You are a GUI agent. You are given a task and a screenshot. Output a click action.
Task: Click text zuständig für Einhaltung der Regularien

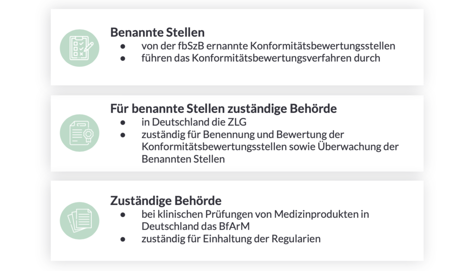[231, 239]
